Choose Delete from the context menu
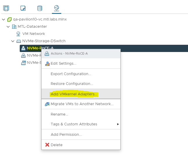Viewport: 188px width, 158px height. (x=81, y=145)
